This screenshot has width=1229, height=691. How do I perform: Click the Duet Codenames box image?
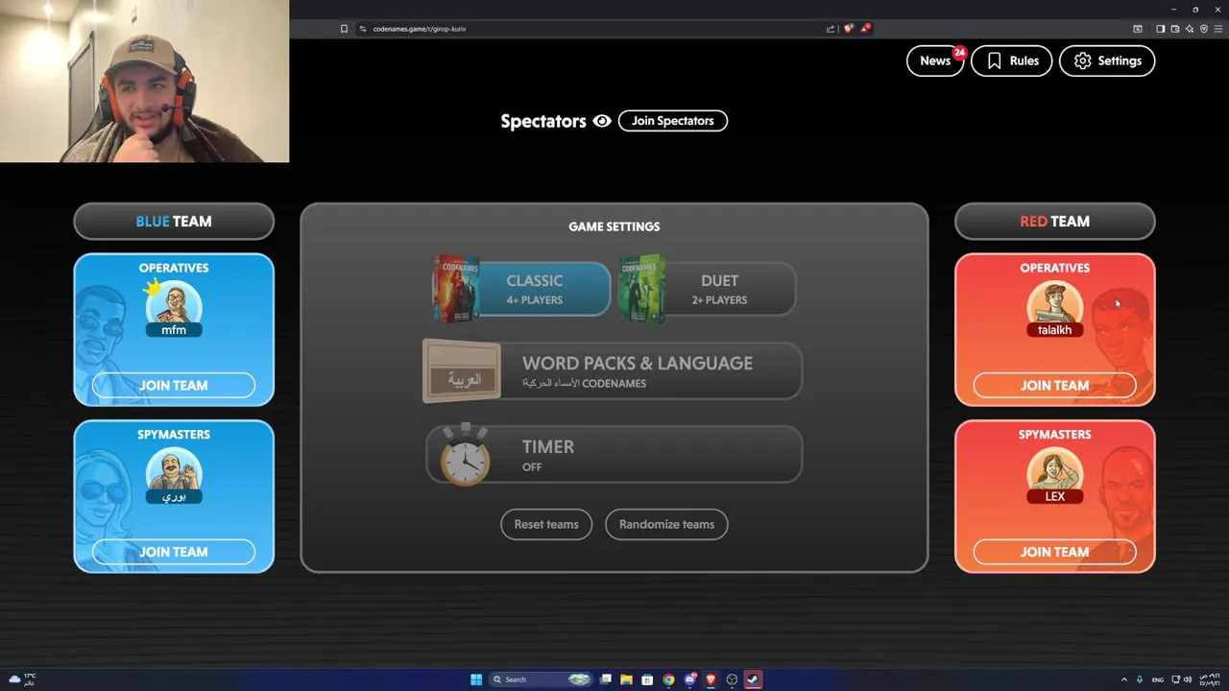(642, 288)
